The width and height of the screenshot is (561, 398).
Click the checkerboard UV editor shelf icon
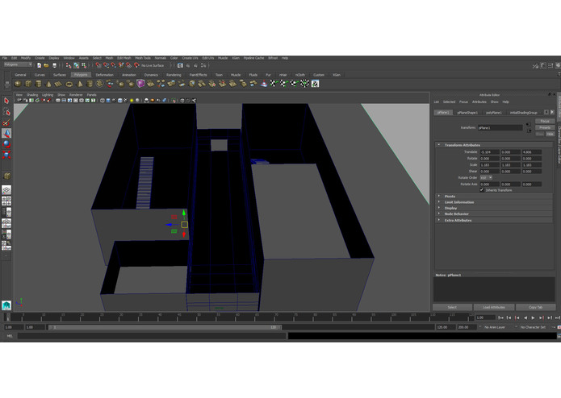click(315, 84)
